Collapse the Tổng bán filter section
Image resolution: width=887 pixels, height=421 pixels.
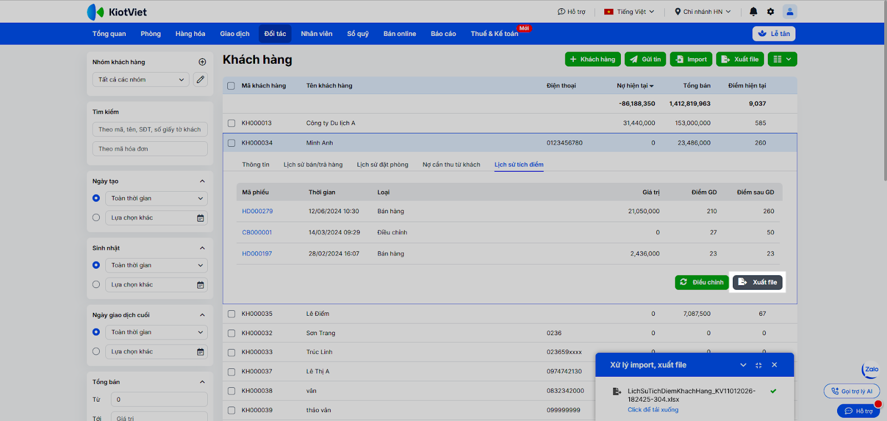tap(202, 382)
